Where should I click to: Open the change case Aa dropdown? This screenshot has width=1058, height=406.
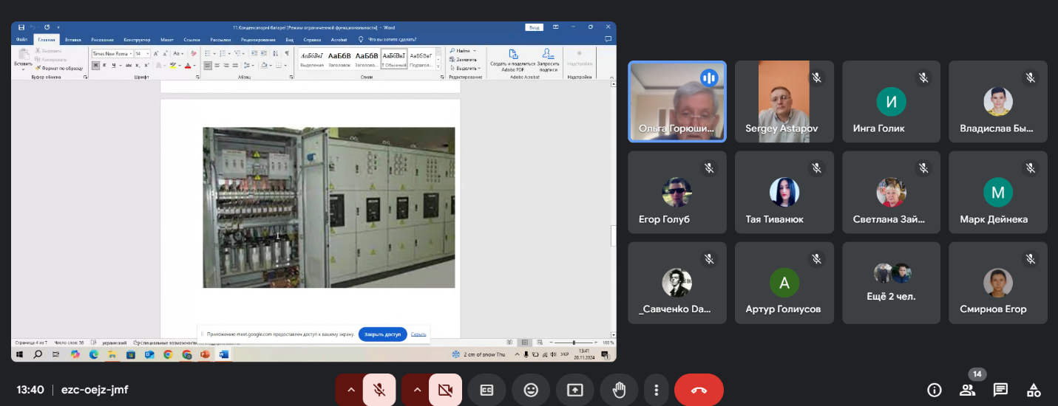[179, 54]
